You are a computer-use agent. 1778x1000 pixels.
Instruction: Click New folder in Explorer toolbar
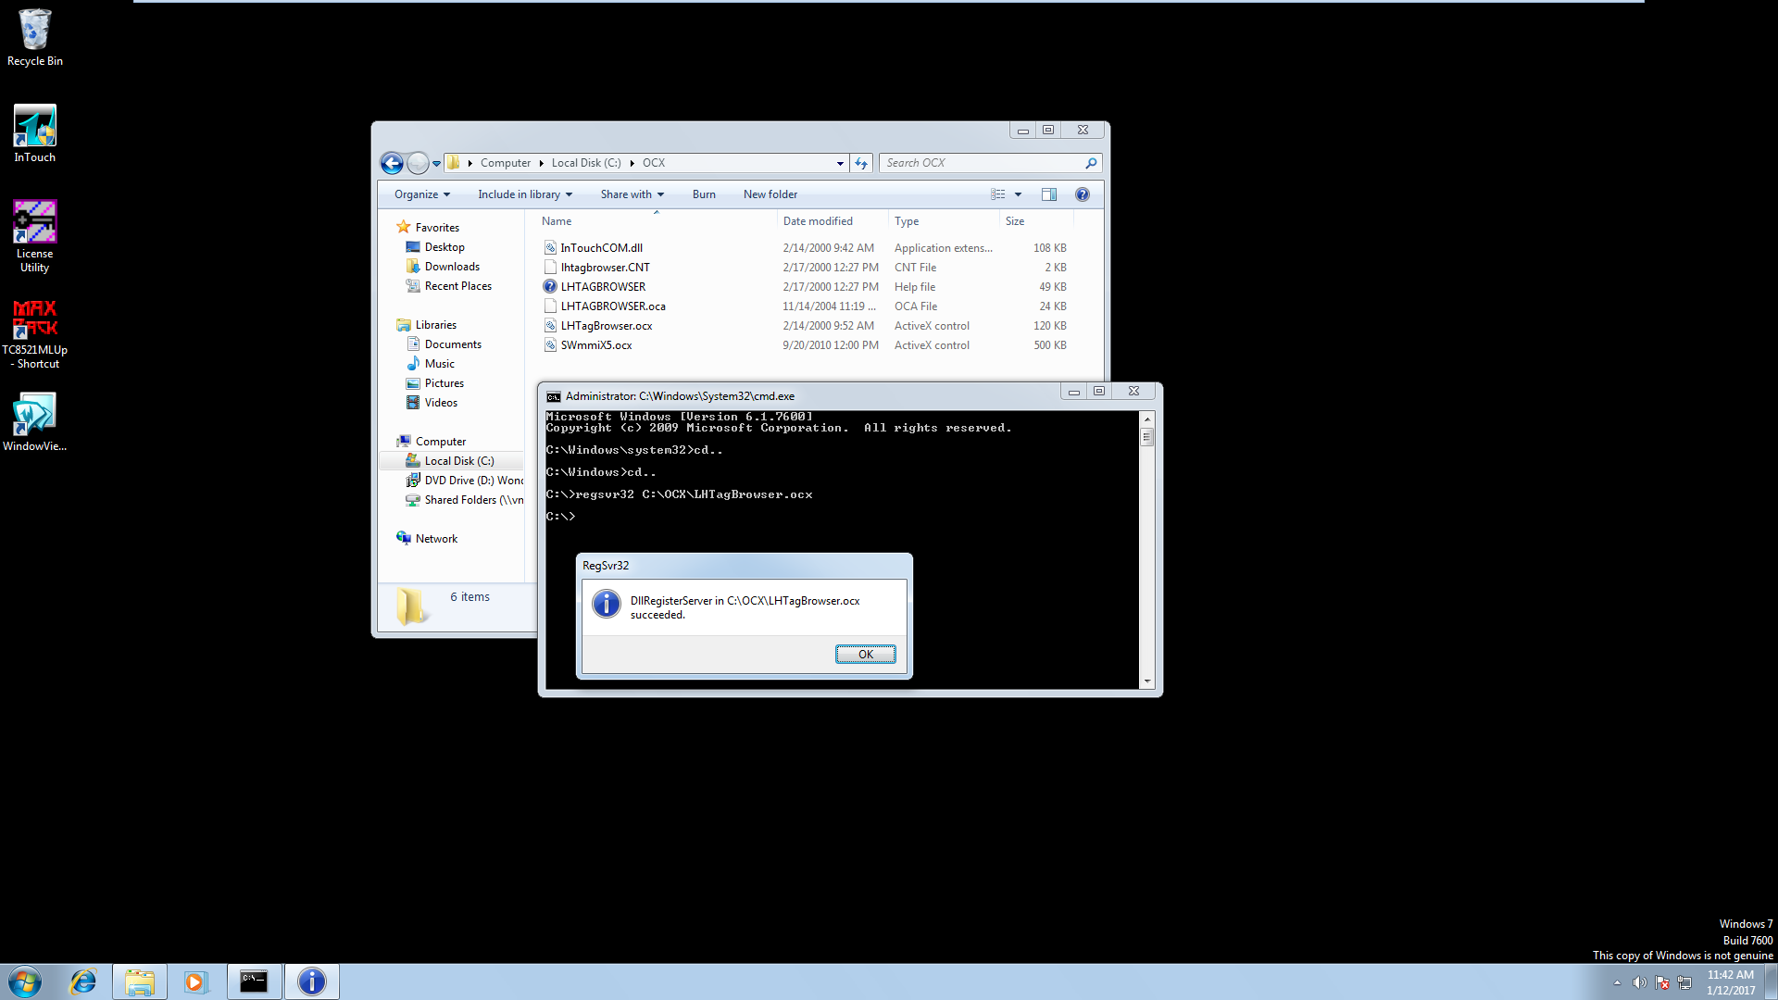pos(770,194)
